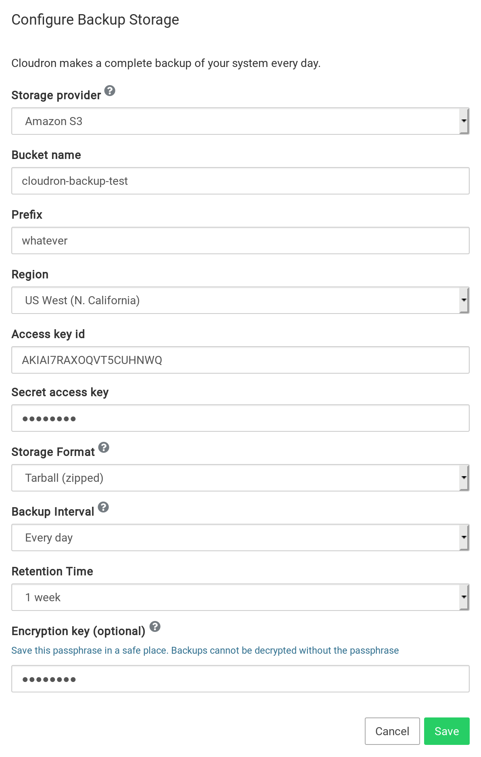The height and width of the screenshot is (757, 481).
Task: Click help icon next to Storage Format
Action: click(104, 448)
